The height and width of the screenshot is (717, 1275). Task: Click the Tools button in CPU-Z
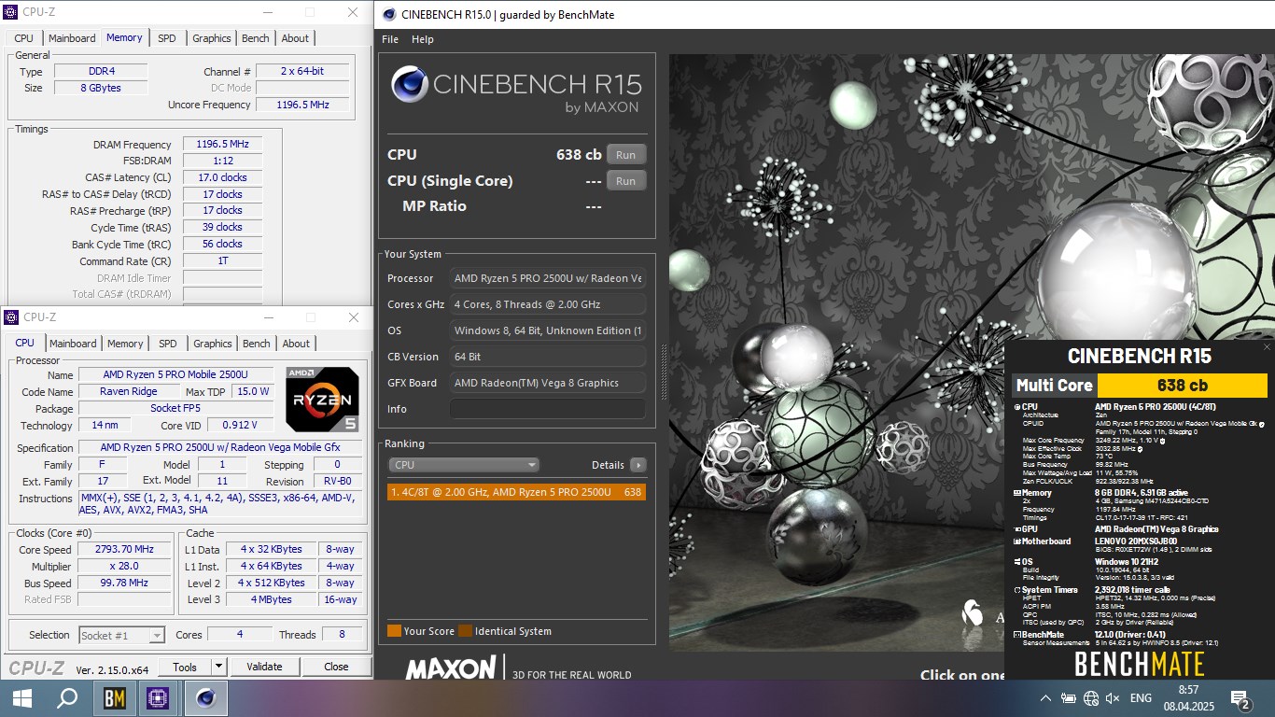(185, 667)
